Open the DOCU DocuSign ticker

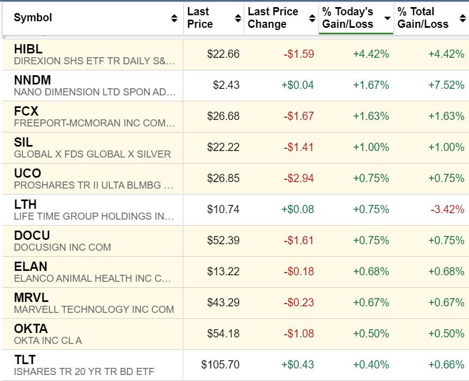[32, 235]
